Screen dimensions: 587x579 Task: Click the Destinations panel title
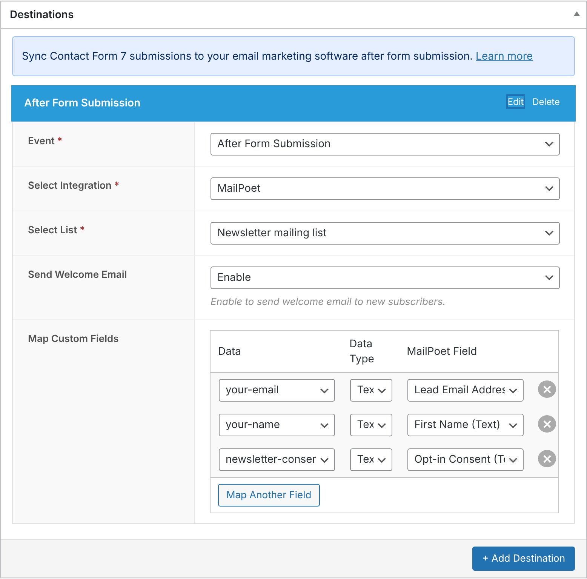[x=42, y=14]
